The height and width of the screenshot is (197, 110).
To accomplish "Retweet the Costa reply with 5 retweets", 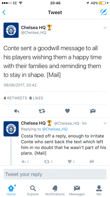I will pyautogui.click(x=48, y=162).
